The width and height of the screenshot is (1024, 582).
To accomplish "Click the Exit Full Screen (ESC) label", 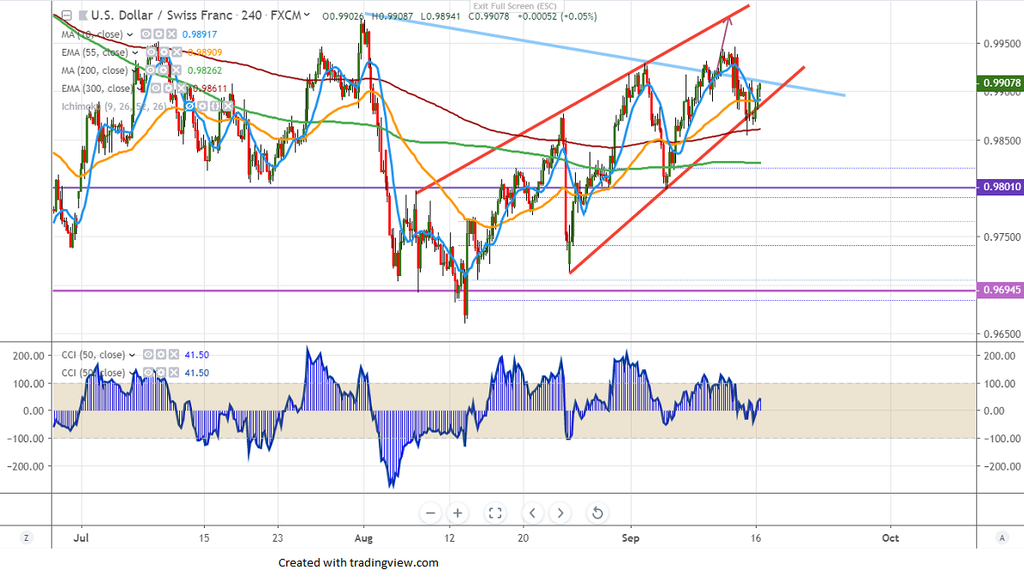I will coord(515,6).
